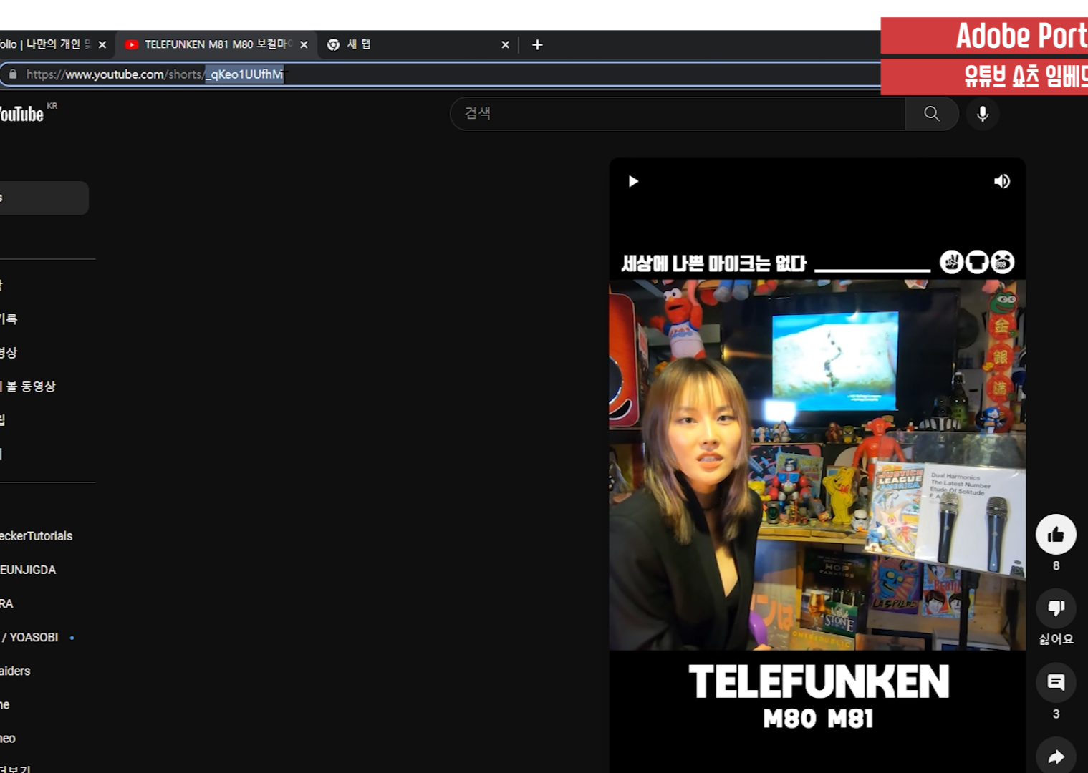The width and height of the screenshot is (1088, 773).
Task: Mute the Shorts video volume
Action: (x=1002, y=181)
